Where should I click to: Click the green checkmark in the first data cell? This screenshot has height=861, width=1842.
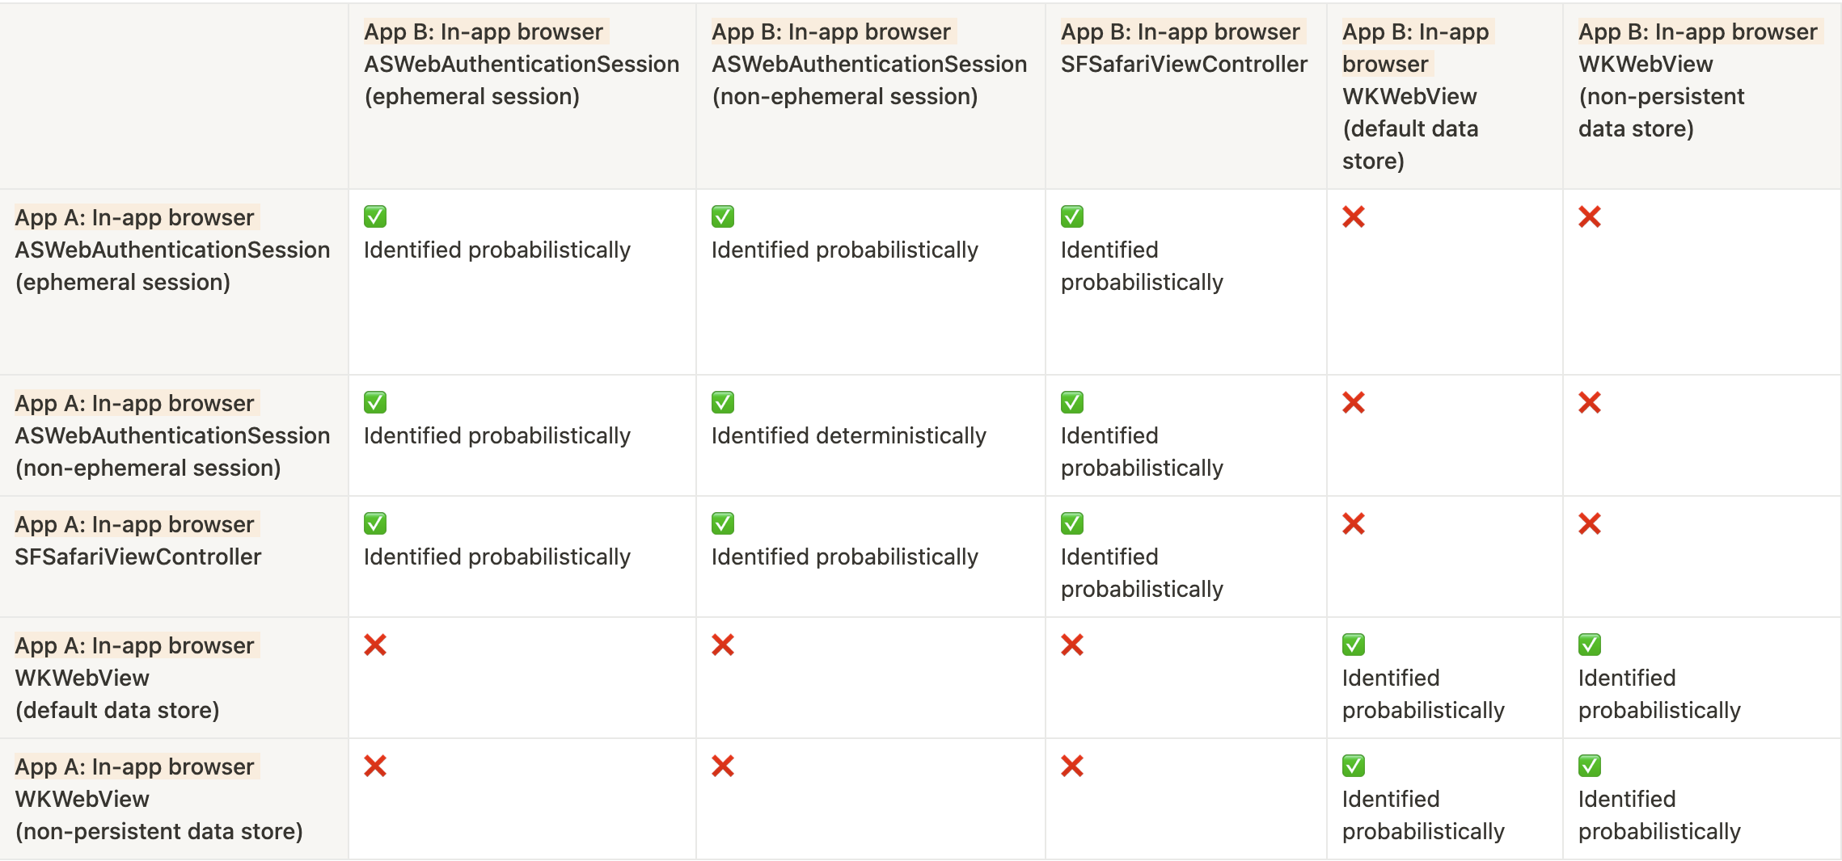(x=375, y=216)
